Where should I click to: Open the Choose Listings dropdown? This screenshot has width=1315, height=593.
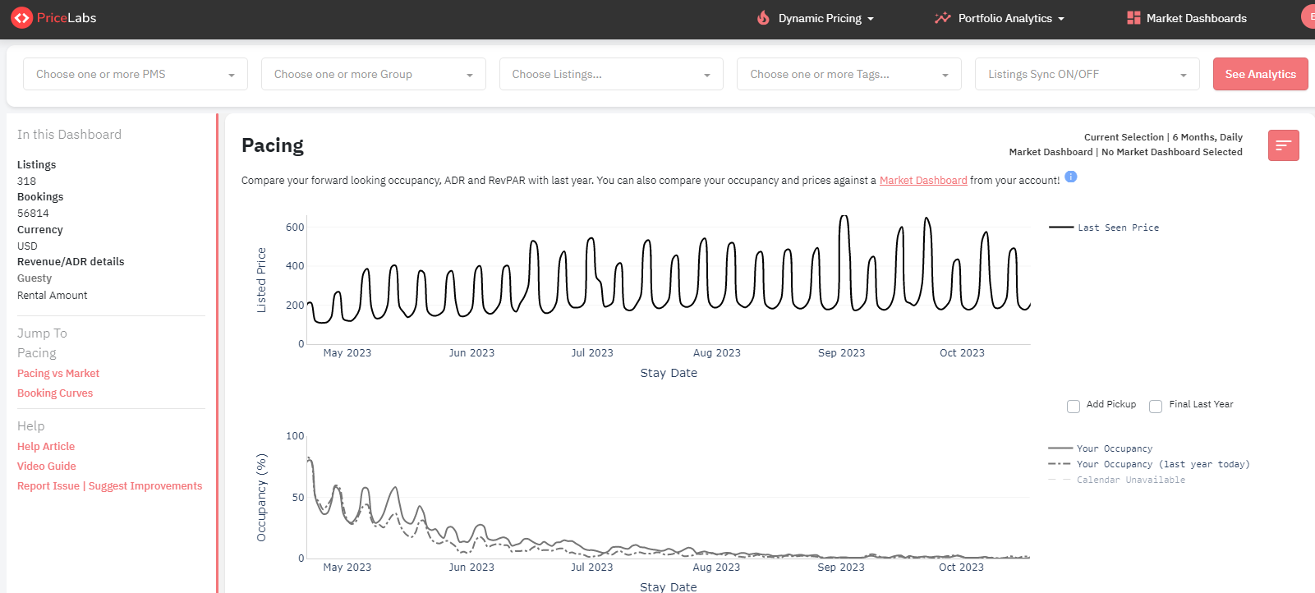point(611,74)
